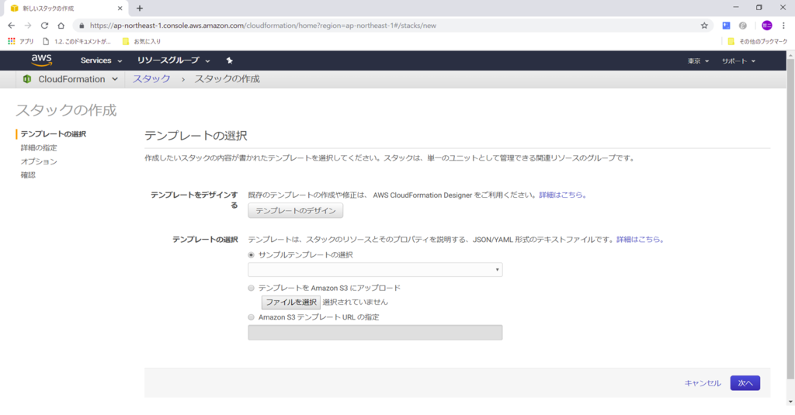Open a new browser tab

(x=140, y=8)
